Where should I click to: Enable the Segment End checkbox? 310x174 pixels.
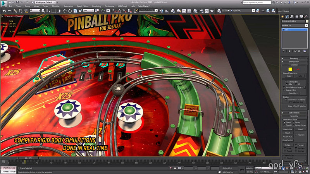284,90
